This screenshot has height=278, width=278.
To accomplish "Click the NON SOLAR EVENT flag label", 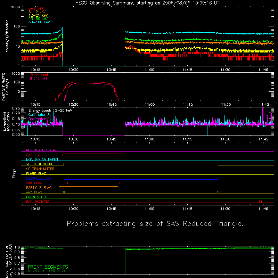I will point(42,160).
